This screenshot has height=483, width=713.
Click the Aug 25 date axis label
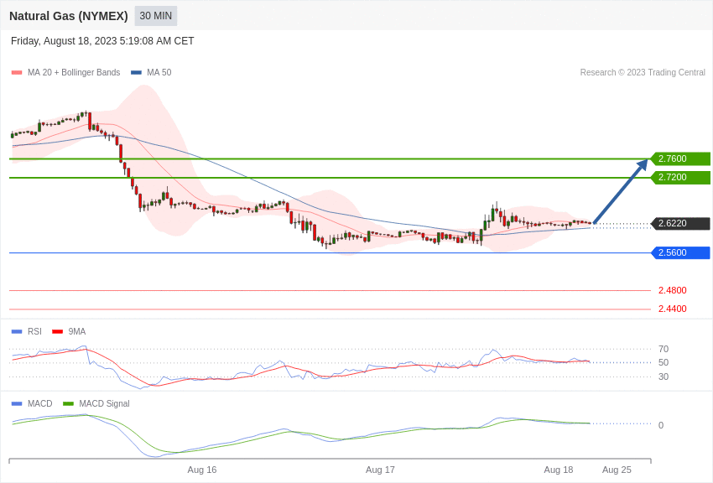[617, 470]
